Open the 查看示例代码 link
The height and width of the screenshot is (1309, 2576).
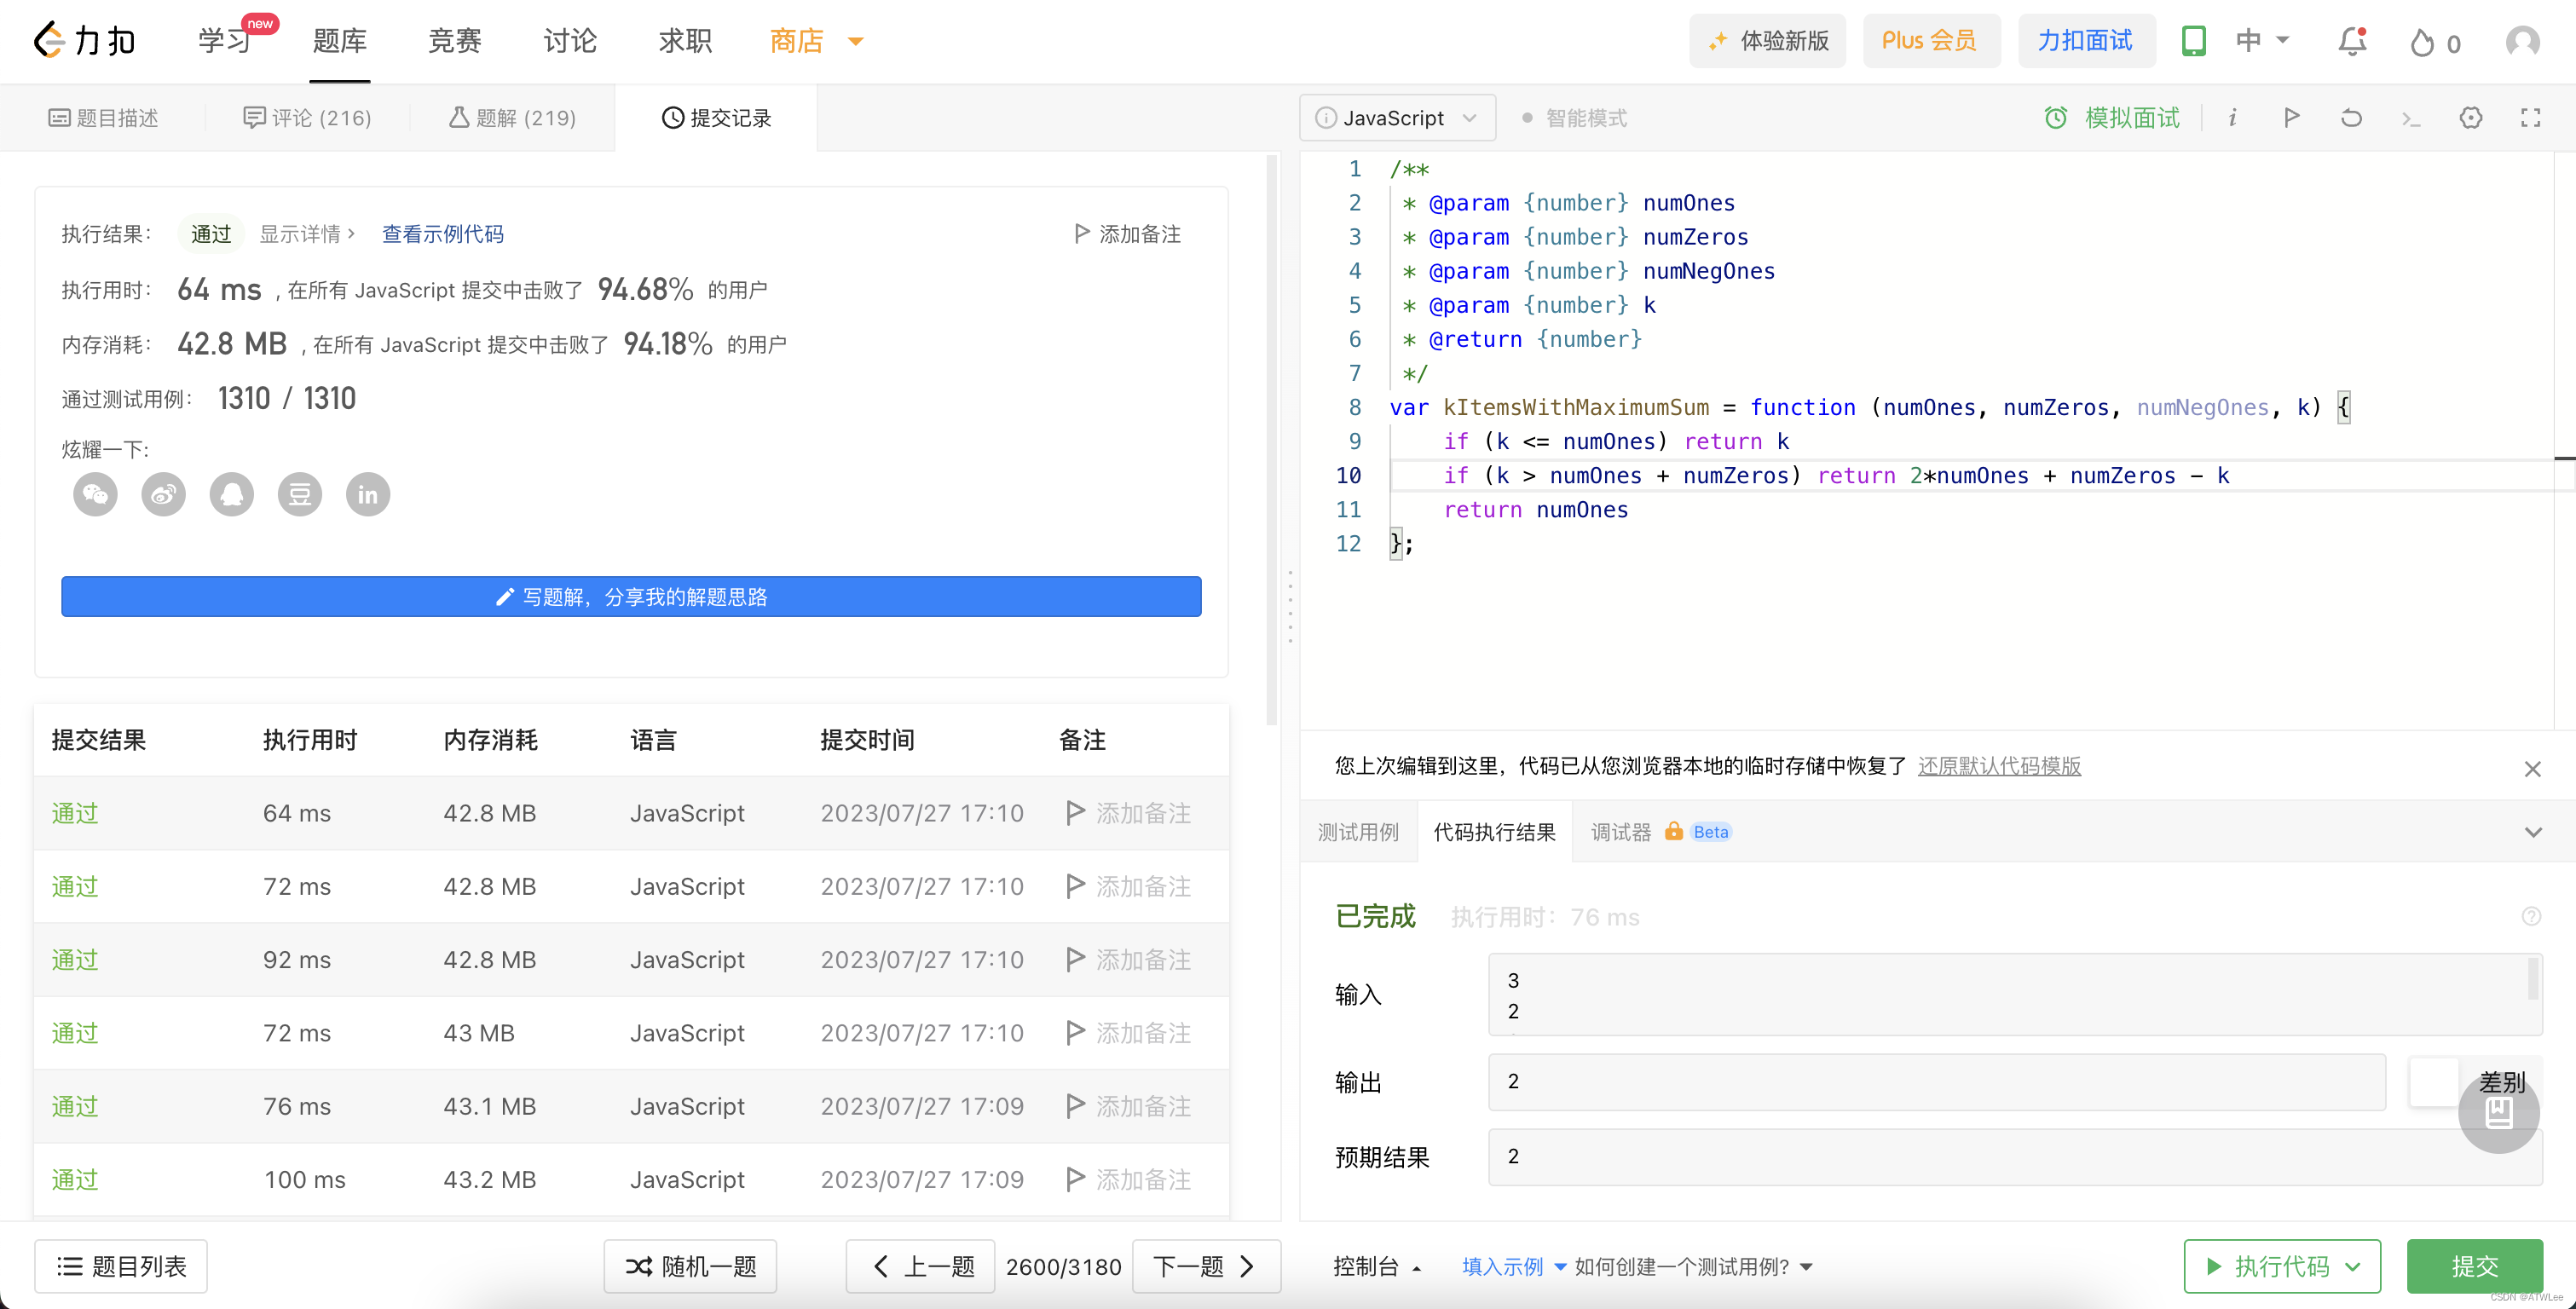pyautogui.click(x=443, y=234)
